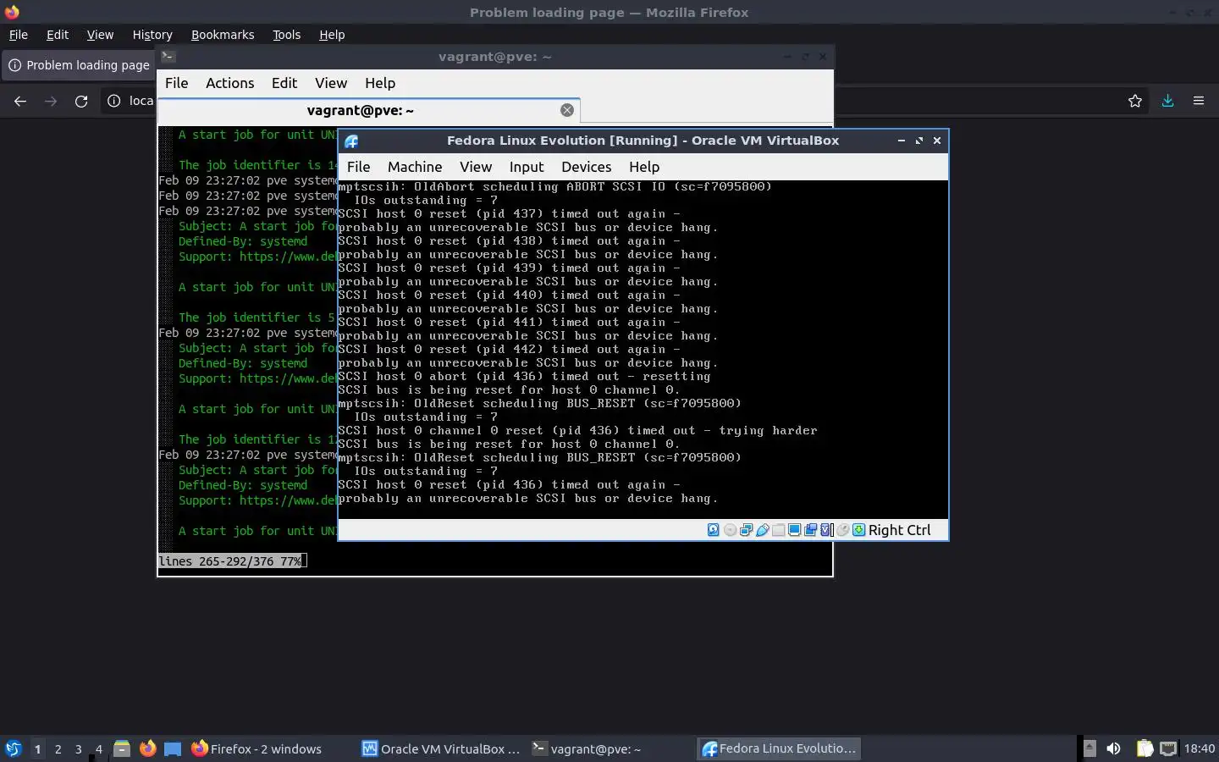Go back in Firefox
The image size is (1219, 762).
[20, 101]
